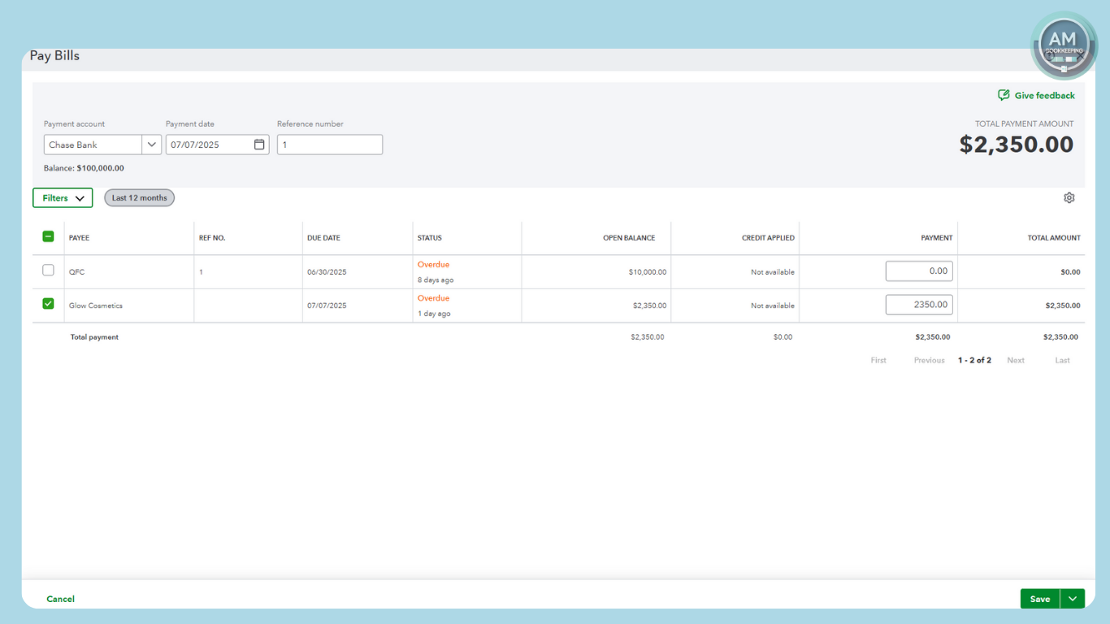1110x624 pixels.
Task: Sort by the Payee column header
Action: [x=79, y=238]
